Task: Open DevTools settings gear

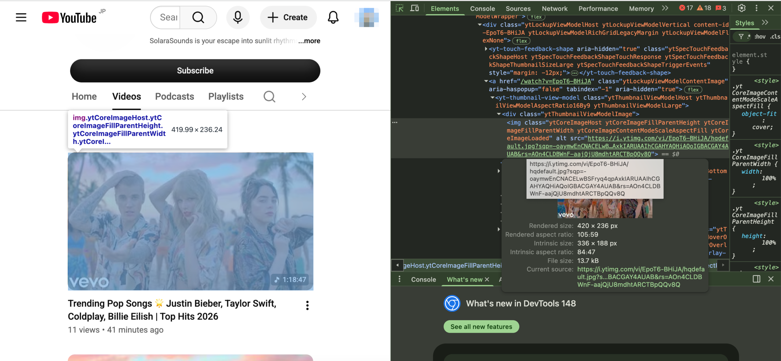Action: tap(742, 8)
